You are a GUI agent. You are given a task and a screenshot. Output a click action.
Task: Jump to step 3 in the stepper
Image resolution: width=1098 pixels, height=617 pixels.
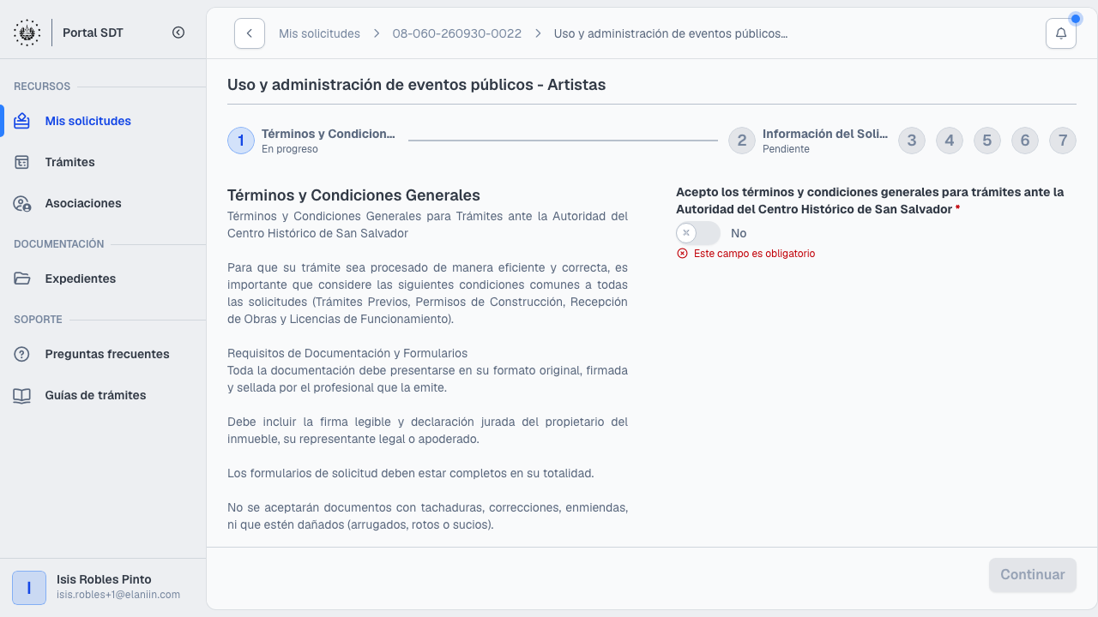(x=912, y=141)
